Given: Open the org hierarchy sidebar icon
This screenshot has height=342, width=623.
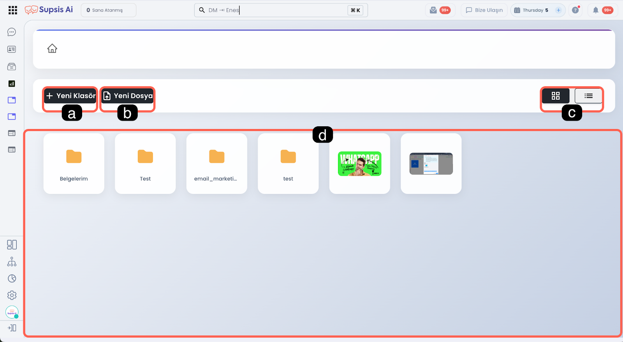Looking at the screenshot, I should coord(12,262).
